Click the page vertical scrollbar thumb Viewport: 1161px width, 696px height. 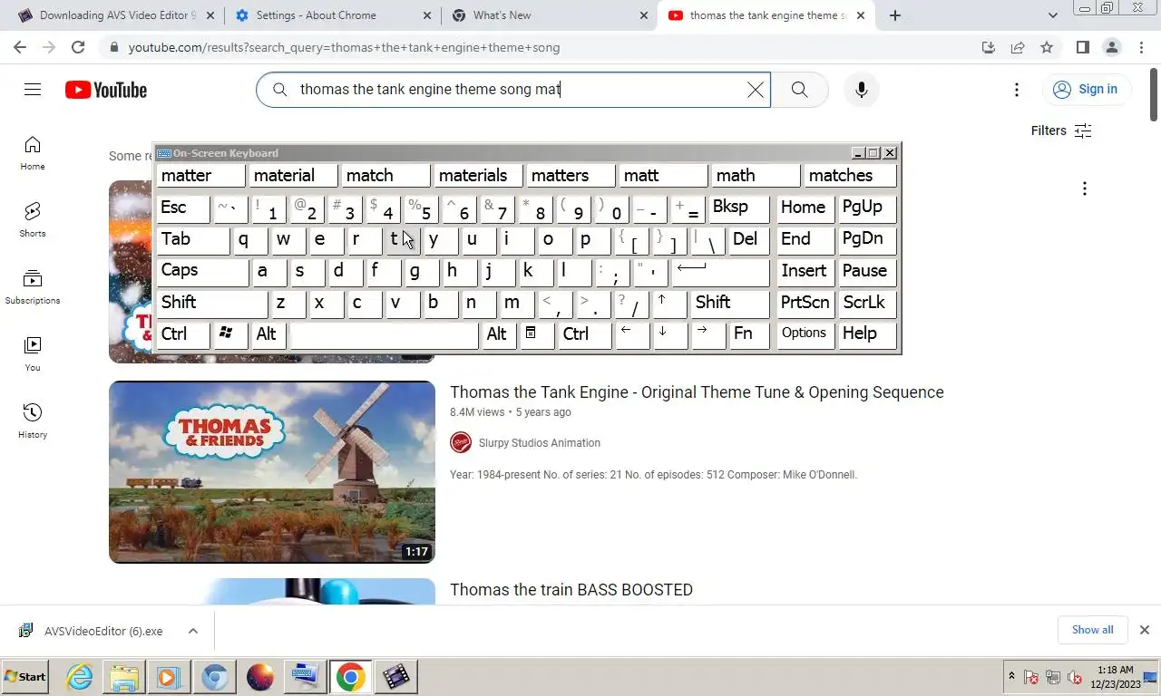1154,93
